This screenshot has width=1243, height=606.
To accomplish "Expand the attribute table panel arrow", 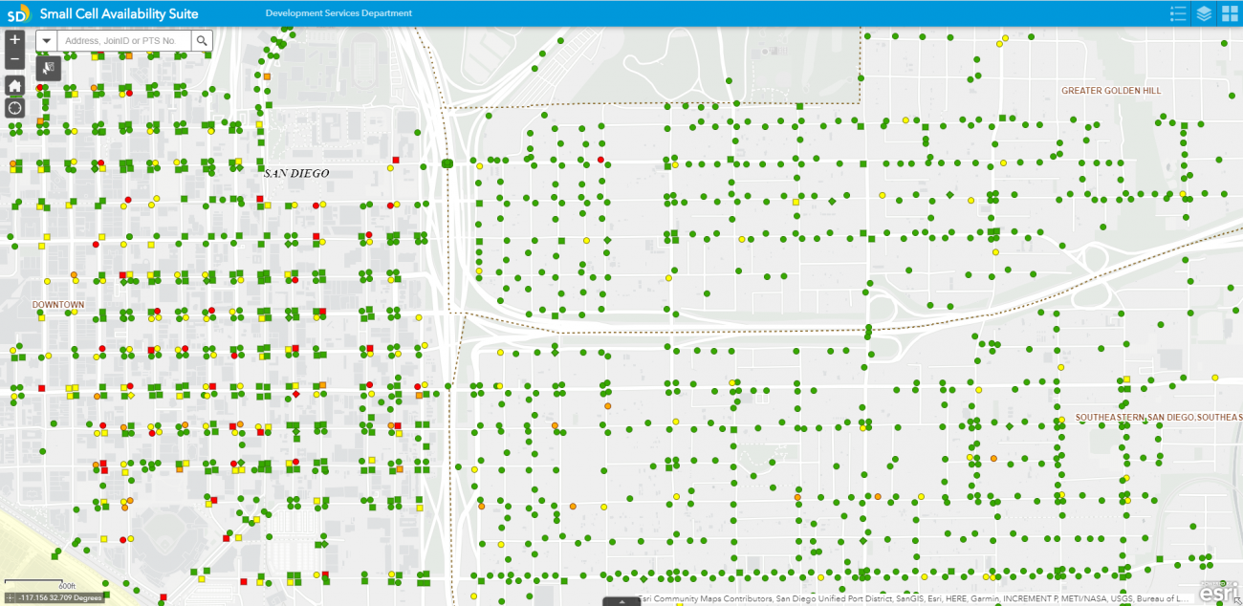I will (x=621, y=601).
